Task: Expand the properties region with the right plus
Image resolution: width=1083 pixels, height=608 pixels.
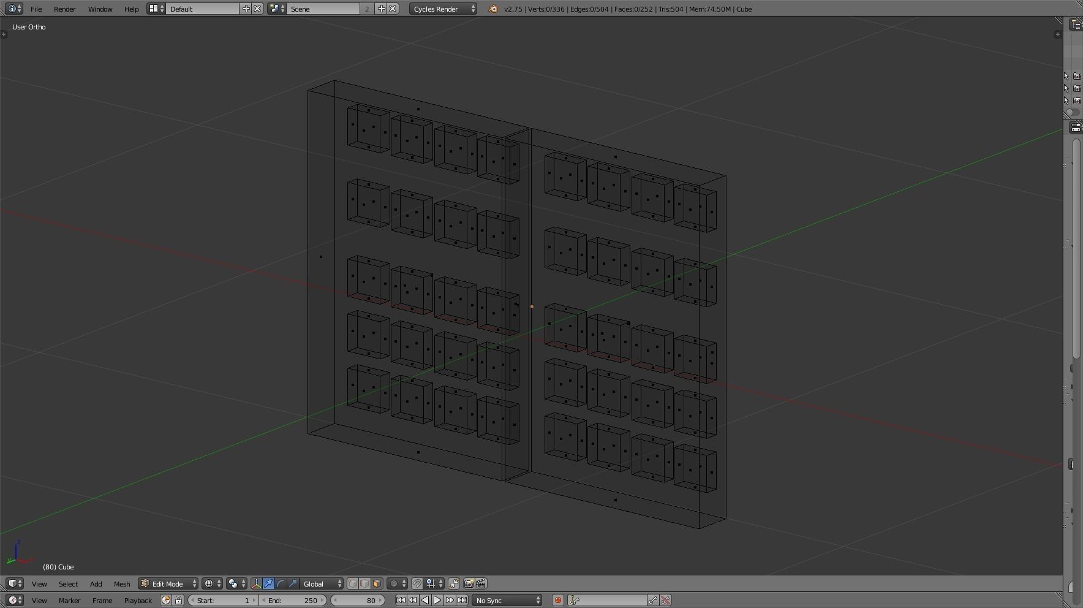Action: (1057, 34)
